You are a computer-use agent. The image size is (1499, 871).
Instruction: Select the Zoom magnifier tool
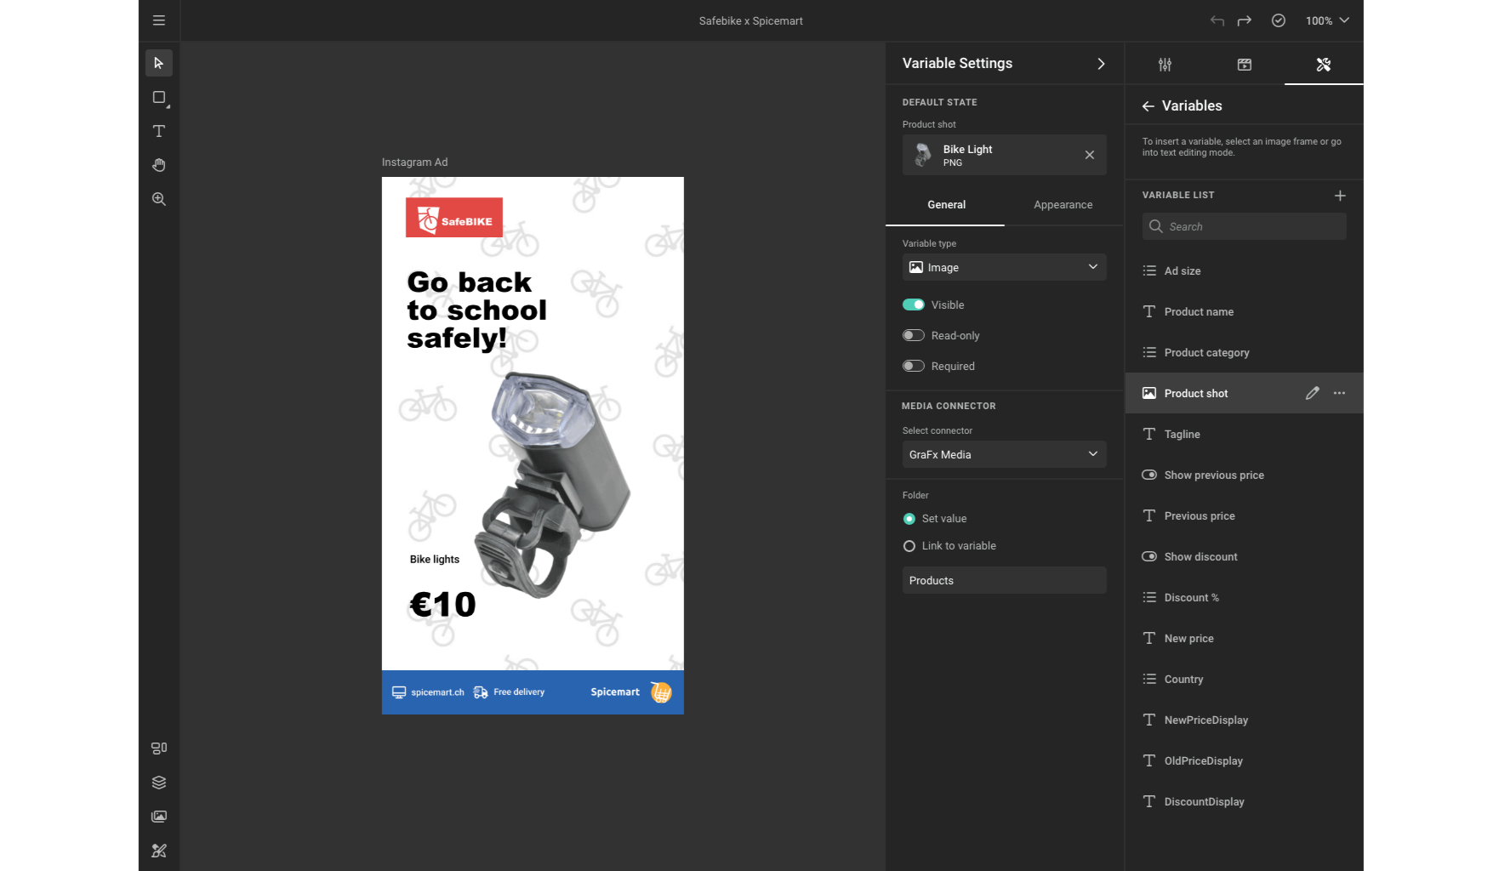(x=159, y=199)
